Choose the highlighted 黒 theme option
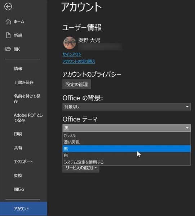 127,149
